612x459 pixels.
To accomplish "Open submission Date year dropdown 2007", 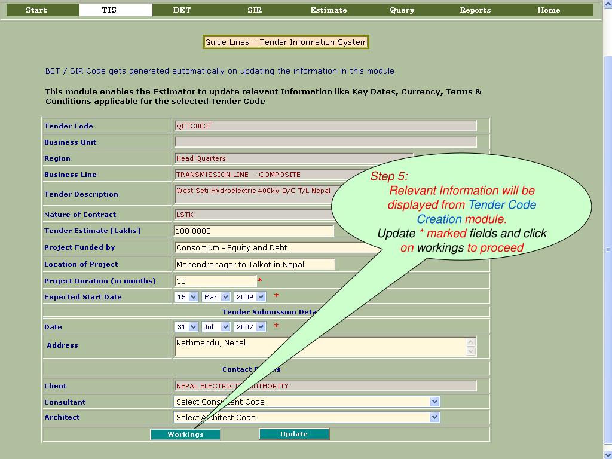I will [x=250, y=327].
